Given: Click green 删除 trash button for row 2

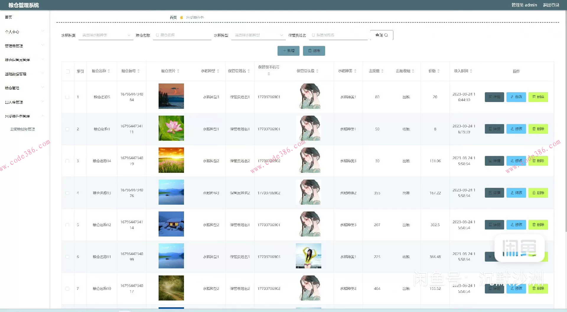Looking at the screenshot, I should (538, 129).
